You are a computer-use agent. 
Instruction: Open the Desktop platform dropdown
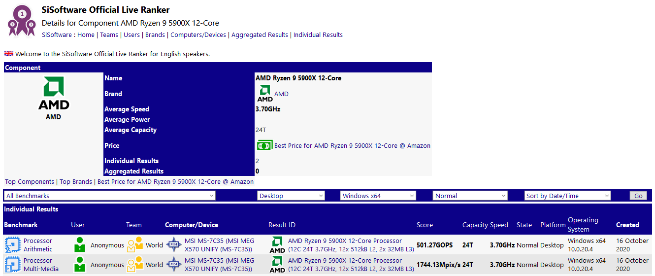[291, 196]
